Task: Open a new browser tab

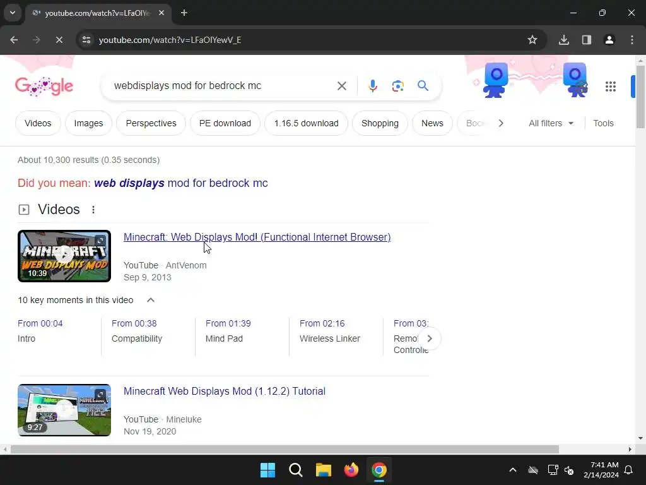Action: pyautogui.click(x=184, y=13)
